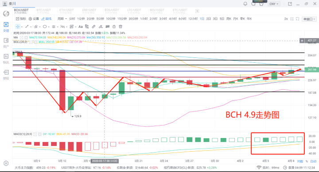Switch to the LTC/USDT tab

pyautogui.click(x=134, y=11)
